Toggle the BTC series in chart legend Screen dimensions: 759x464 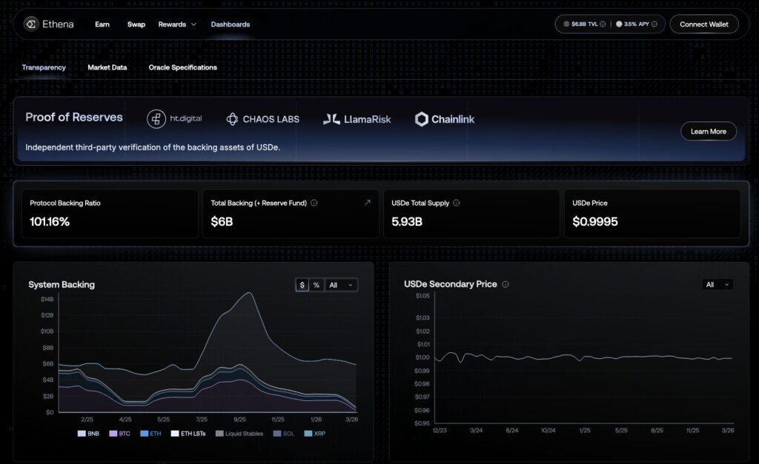click(119, 434)
